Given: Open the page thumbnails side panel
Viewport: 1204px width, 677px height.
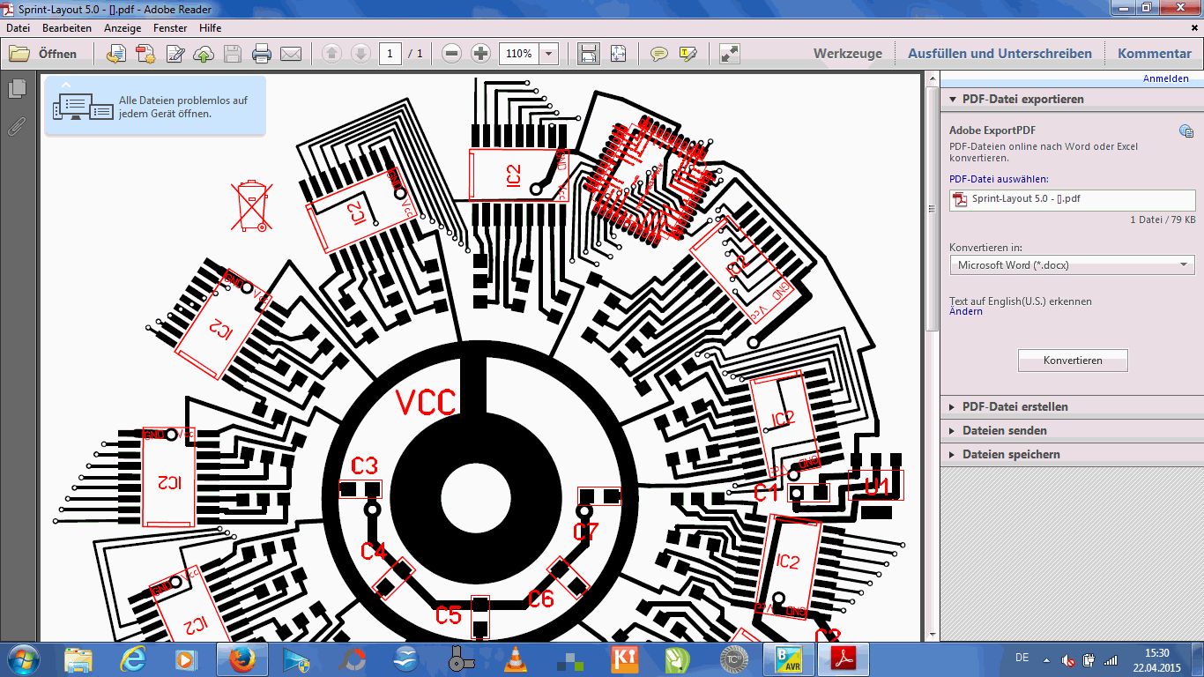Looking at the screenshot, I should click(x=17, y=88).
